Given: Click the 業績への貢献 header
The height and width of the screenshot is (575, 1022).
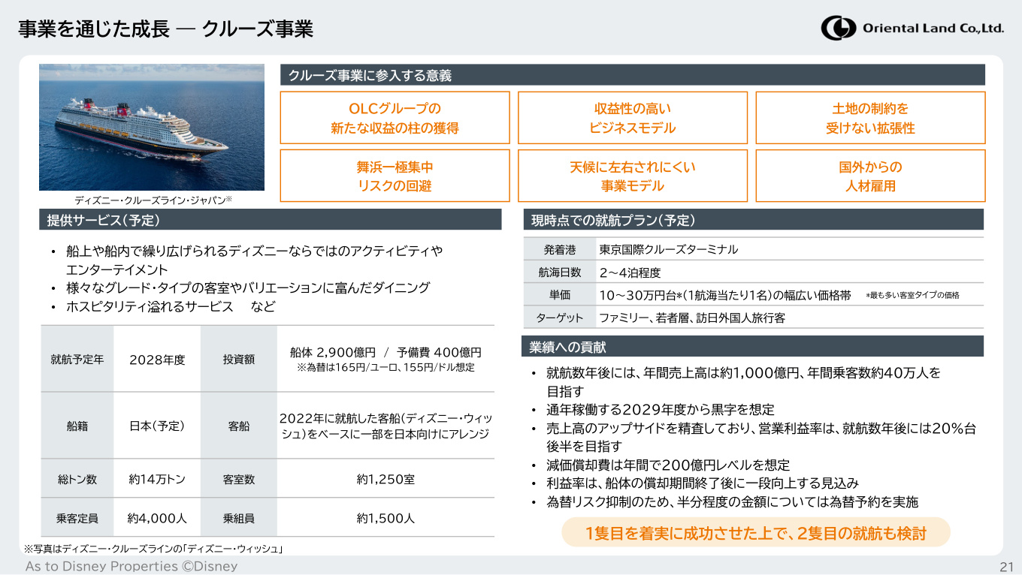Looking at the screenshot, I should point(753,347).
